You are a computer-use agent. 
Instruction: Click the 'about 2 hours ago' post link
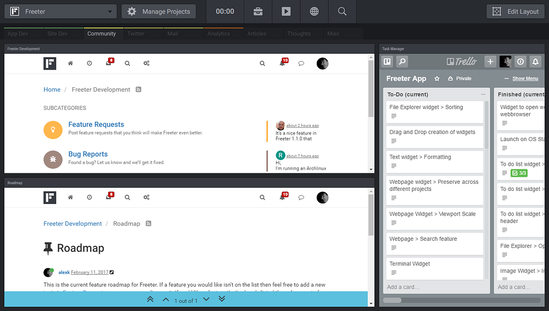coord(302,126)
